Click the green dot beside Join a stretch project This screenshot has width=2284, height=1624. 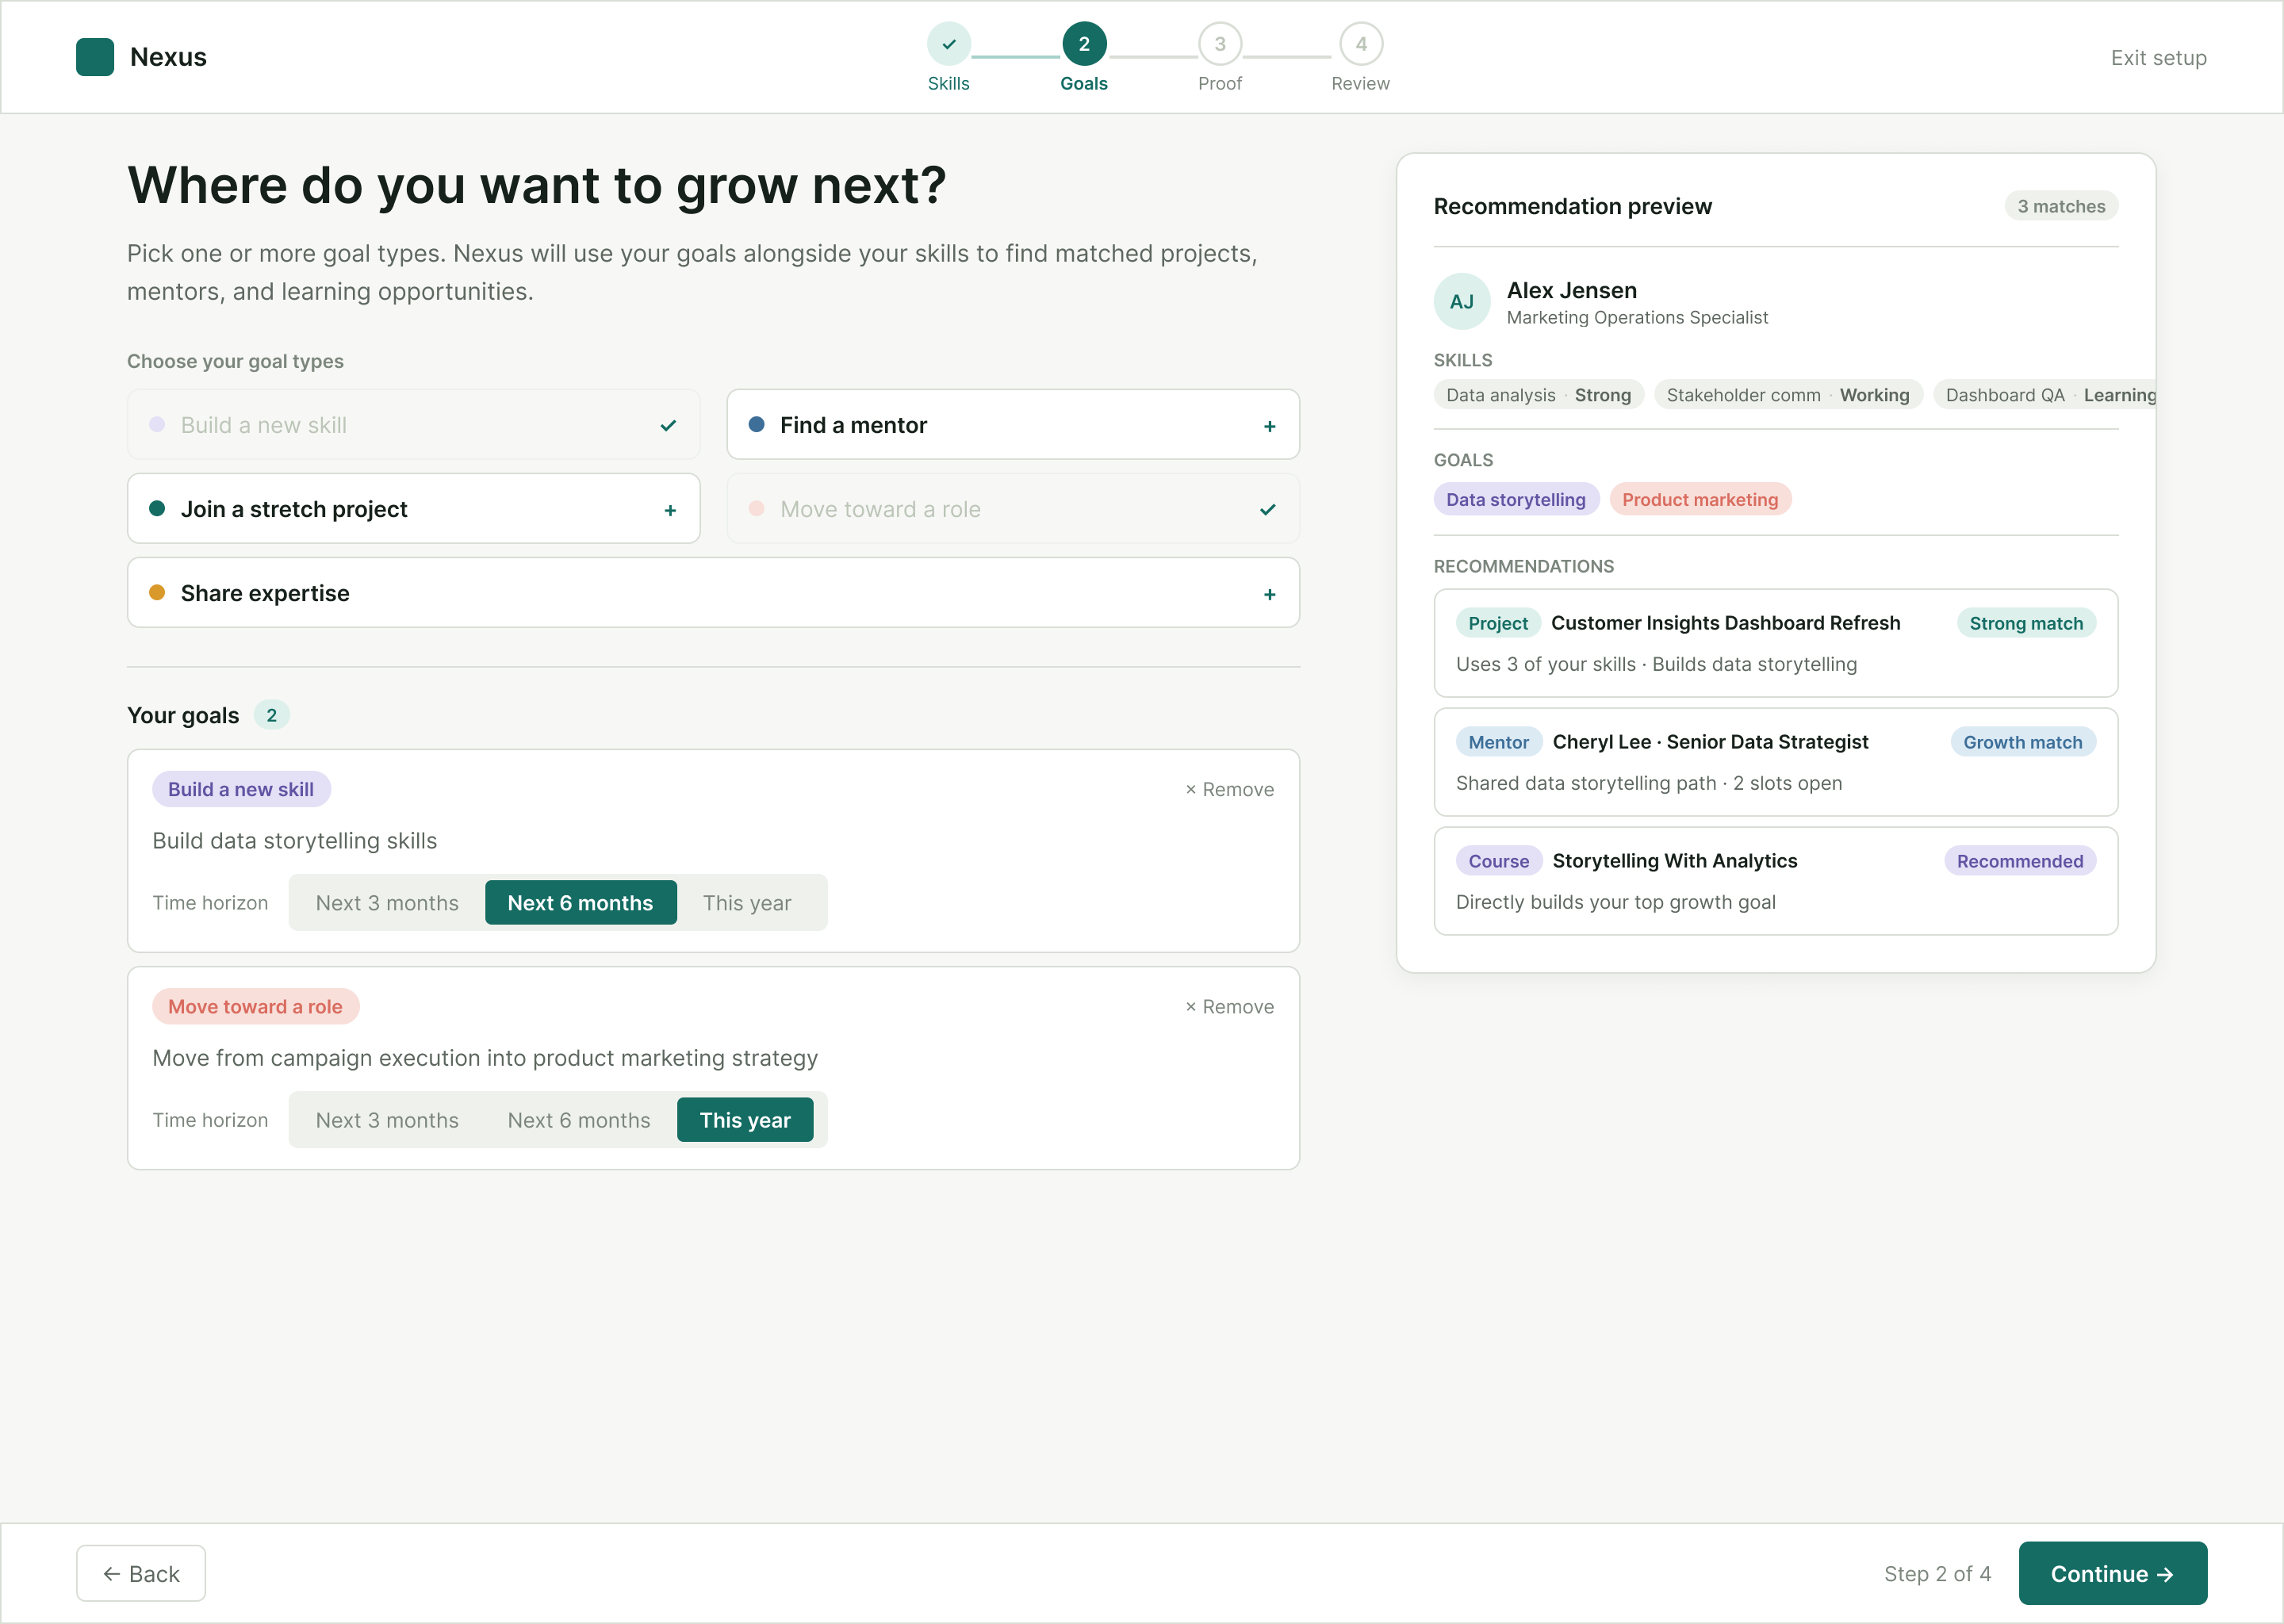[x=157, y=508]
